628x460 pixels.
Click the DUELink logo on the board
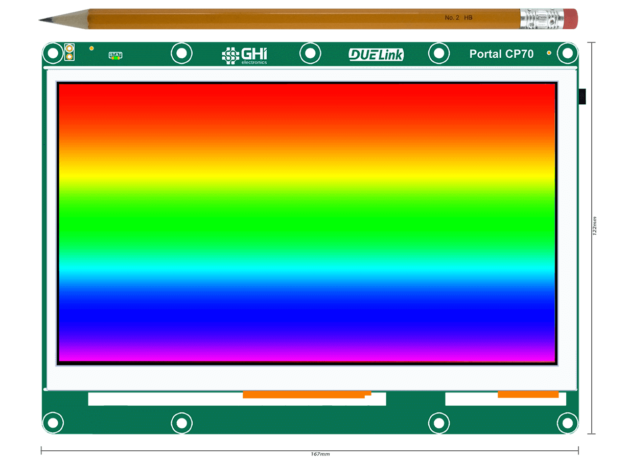pos(376,54)
